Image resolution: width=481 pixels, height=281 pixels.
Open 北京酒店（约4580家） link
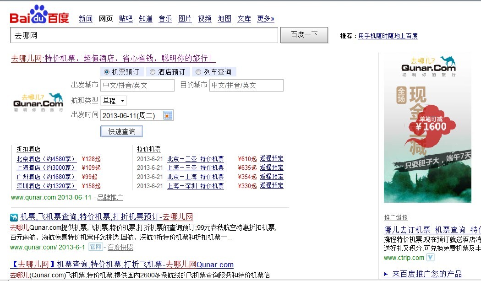[x=46, y=159]
